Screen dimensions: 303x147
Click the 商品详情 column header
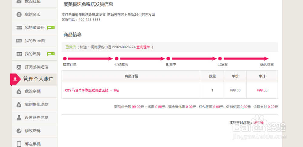click(x=132, y=76)
